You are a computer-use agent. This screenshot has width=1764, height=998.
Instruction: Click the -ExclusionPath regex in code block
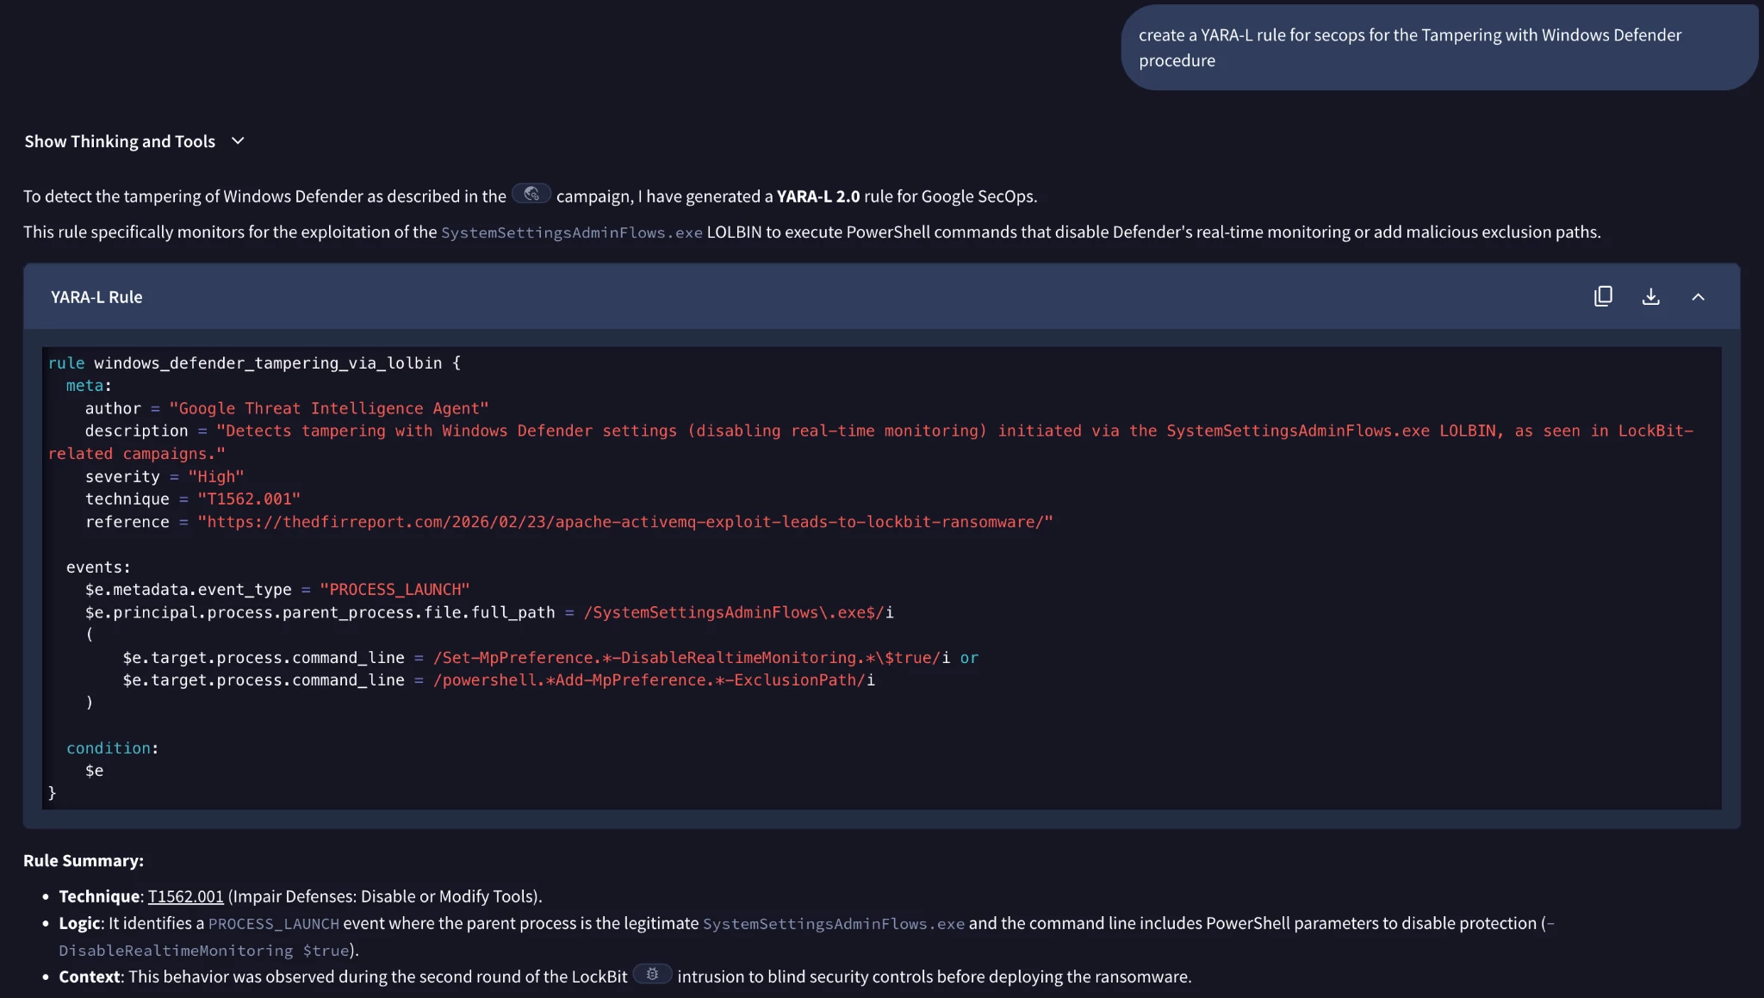[x=792, y=680]
